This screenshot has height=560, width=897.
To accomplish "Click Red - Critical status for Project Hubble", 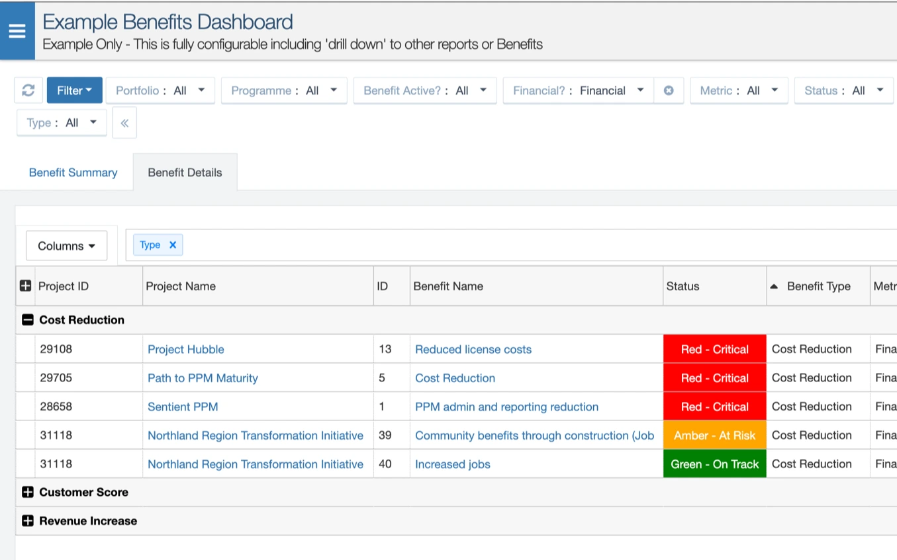I will (x=715, y=349).
